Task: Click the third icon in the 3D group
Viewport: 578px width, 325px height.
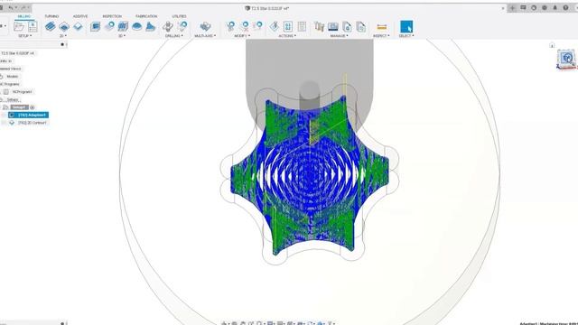Action: (x=123, y=26)
